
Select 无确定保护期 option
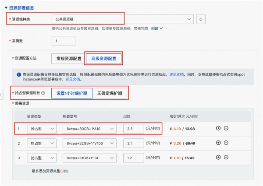pos(110,93)
